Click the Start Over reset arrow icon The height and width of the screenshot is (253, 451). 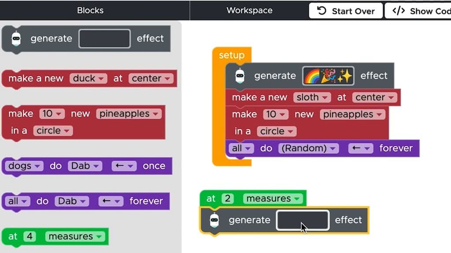coord(322,11)
